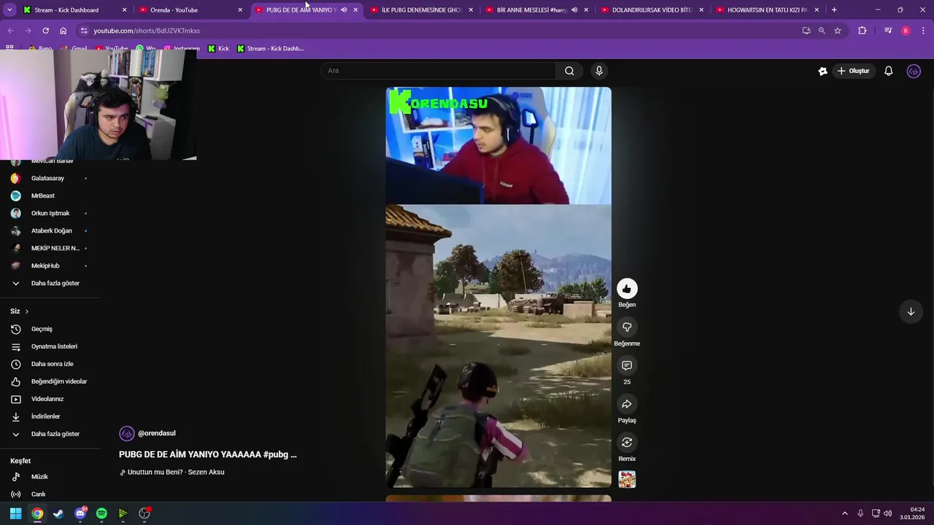Open the extensions puzzle icon
Image resolution: width=934 pixels, height=525 pixels.
pyautogui.click(x=862, y=31)
